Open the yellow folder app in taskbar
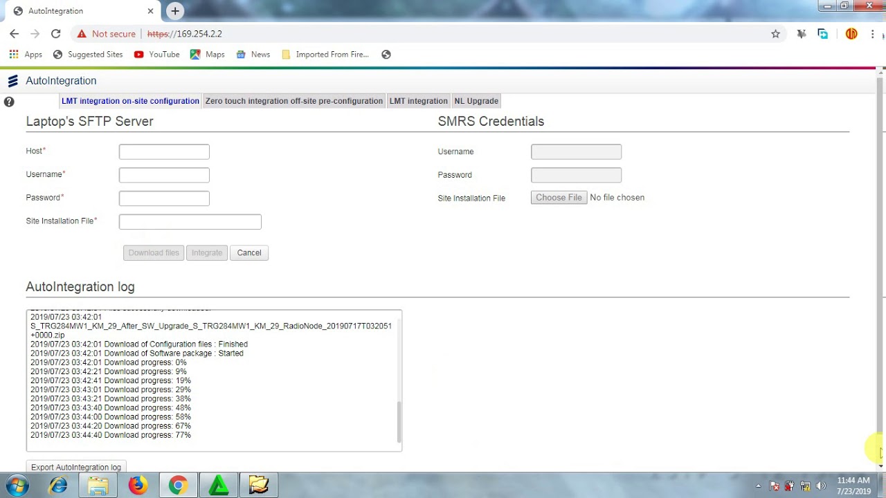This screenshot has height=498, width=886. click(x=259, y=486)
